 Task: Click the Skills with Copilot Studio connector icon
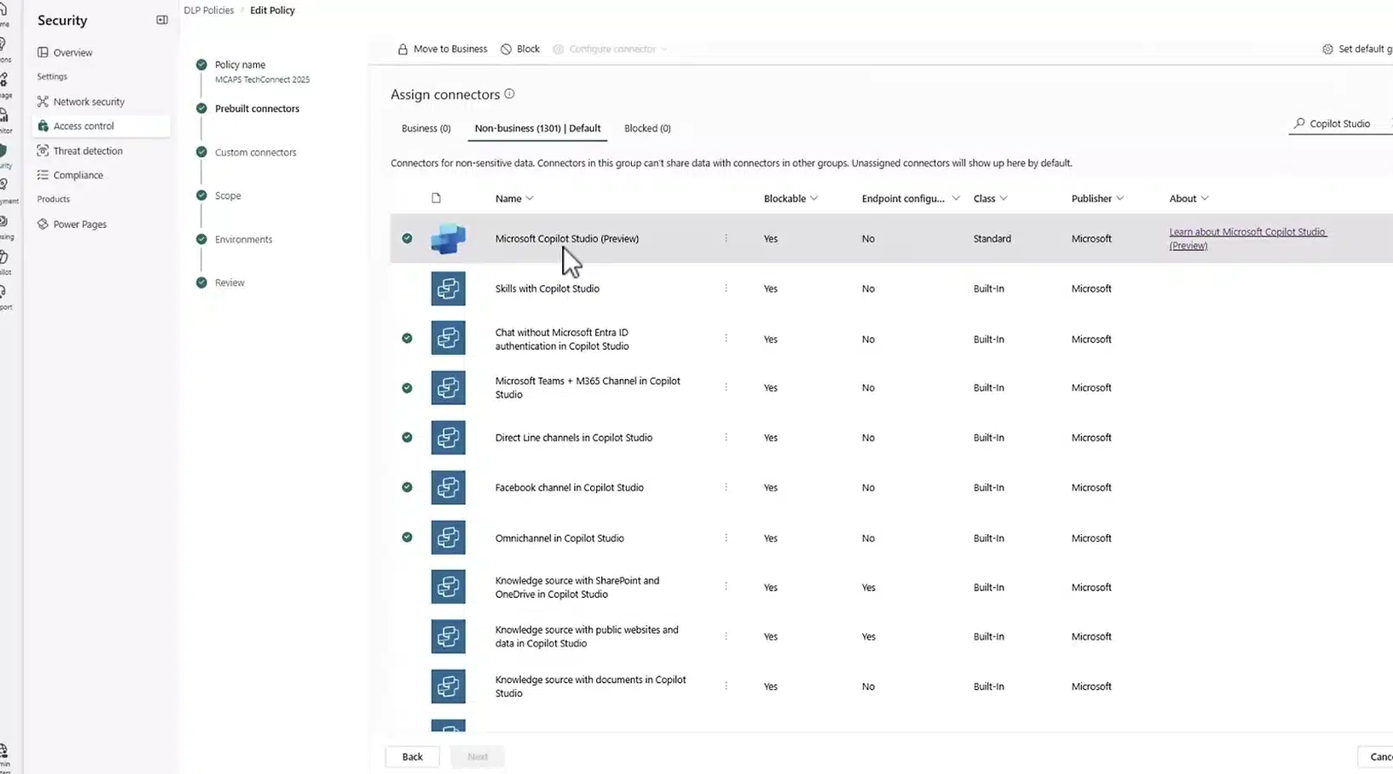point(448,288)
